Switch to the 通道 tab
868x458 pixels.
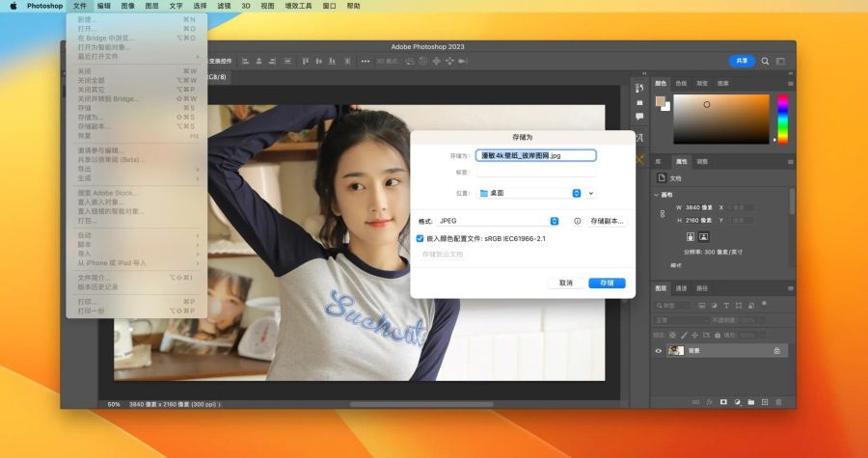(x=681, y=288)
